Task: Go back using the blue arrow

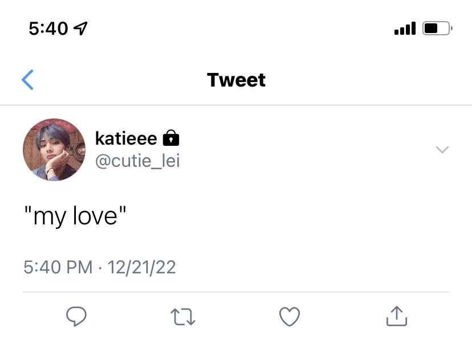Action: click(27, 80)
